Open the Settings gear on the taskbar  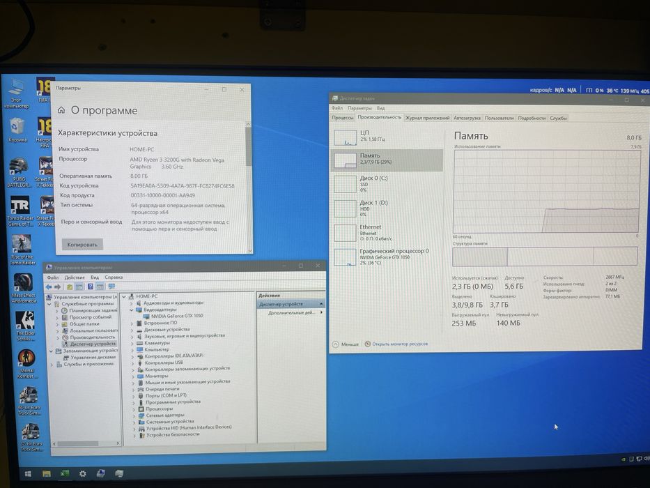82,473
